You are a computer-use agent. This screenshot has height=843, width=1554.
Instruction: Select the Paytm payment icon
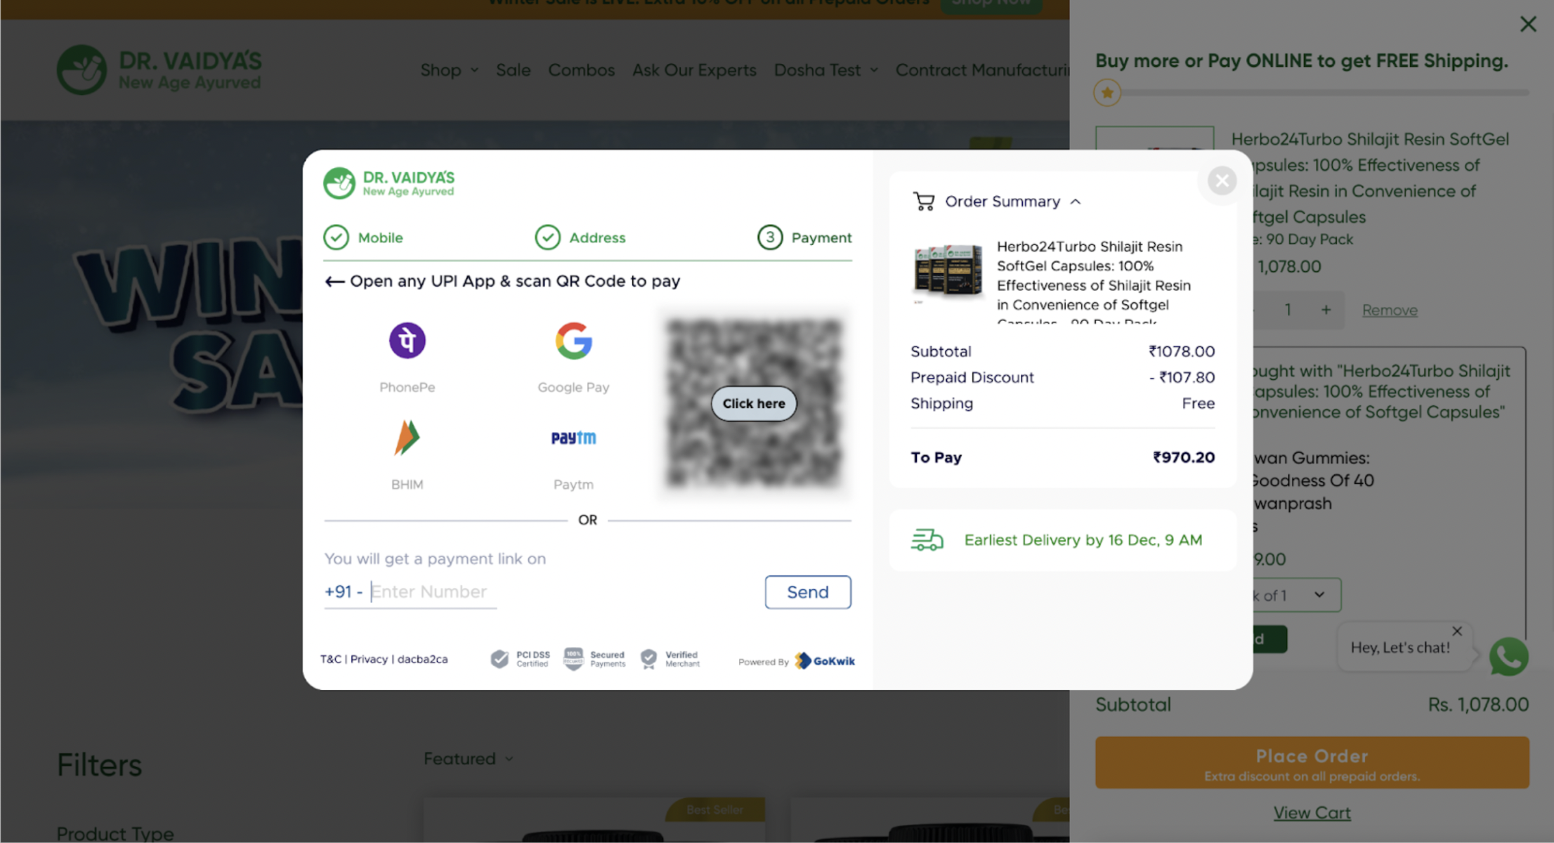573,438
